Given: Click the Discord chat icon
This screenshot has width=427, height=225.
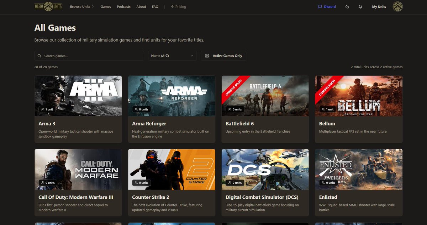Looking at the screenshot, I should 320,7.
